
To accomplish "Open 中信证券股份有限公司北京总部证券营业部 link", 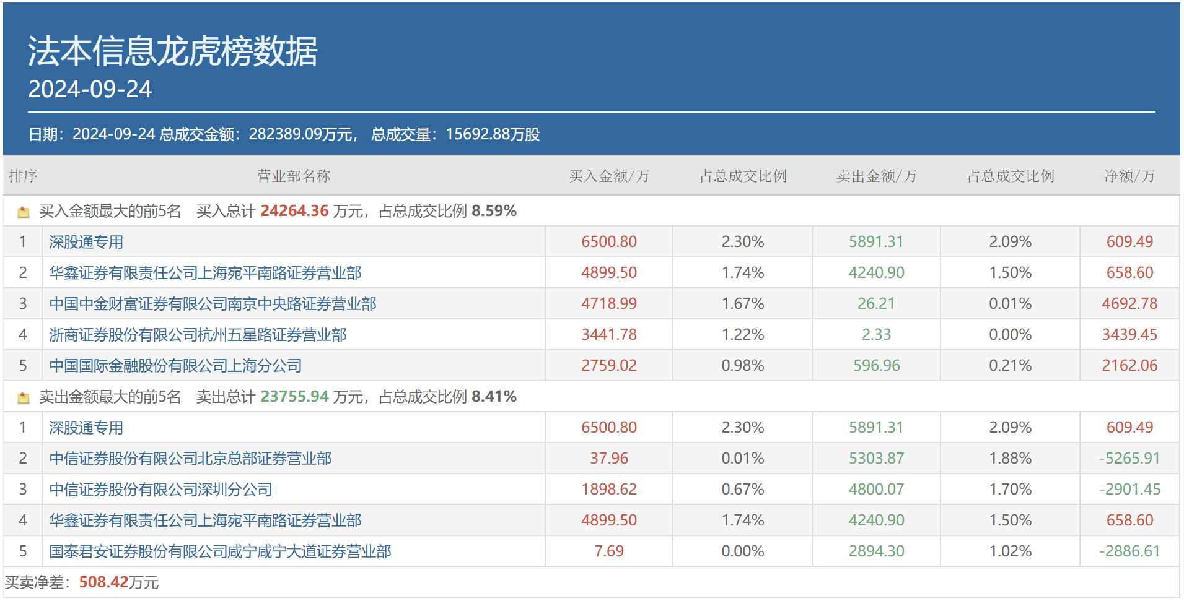I will click(190, 459).
